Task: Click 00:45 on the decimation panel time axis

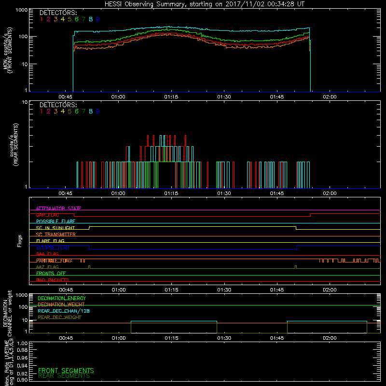Action: (x=66, y=338)
